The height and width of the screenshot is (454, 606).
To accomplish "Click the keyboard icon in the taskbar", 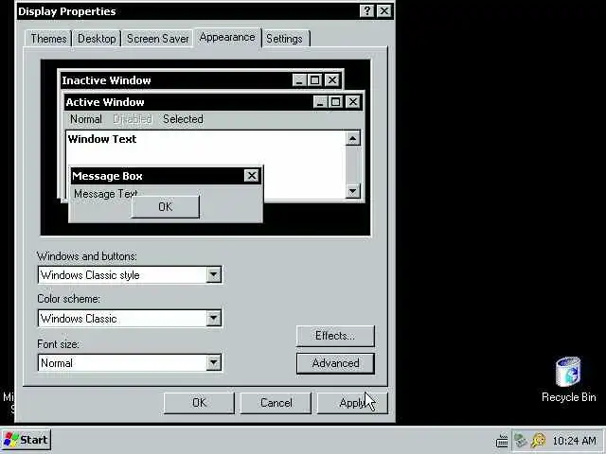I will [502, 441].
